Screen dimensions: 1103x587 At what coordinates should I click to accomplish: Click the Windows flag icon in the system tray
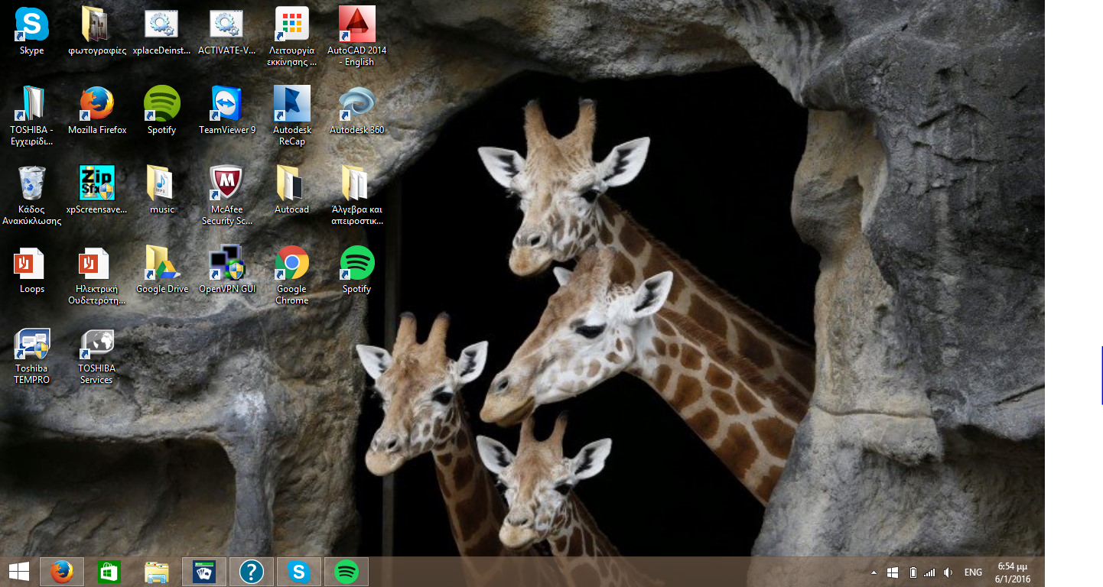[x=893, y=572]
